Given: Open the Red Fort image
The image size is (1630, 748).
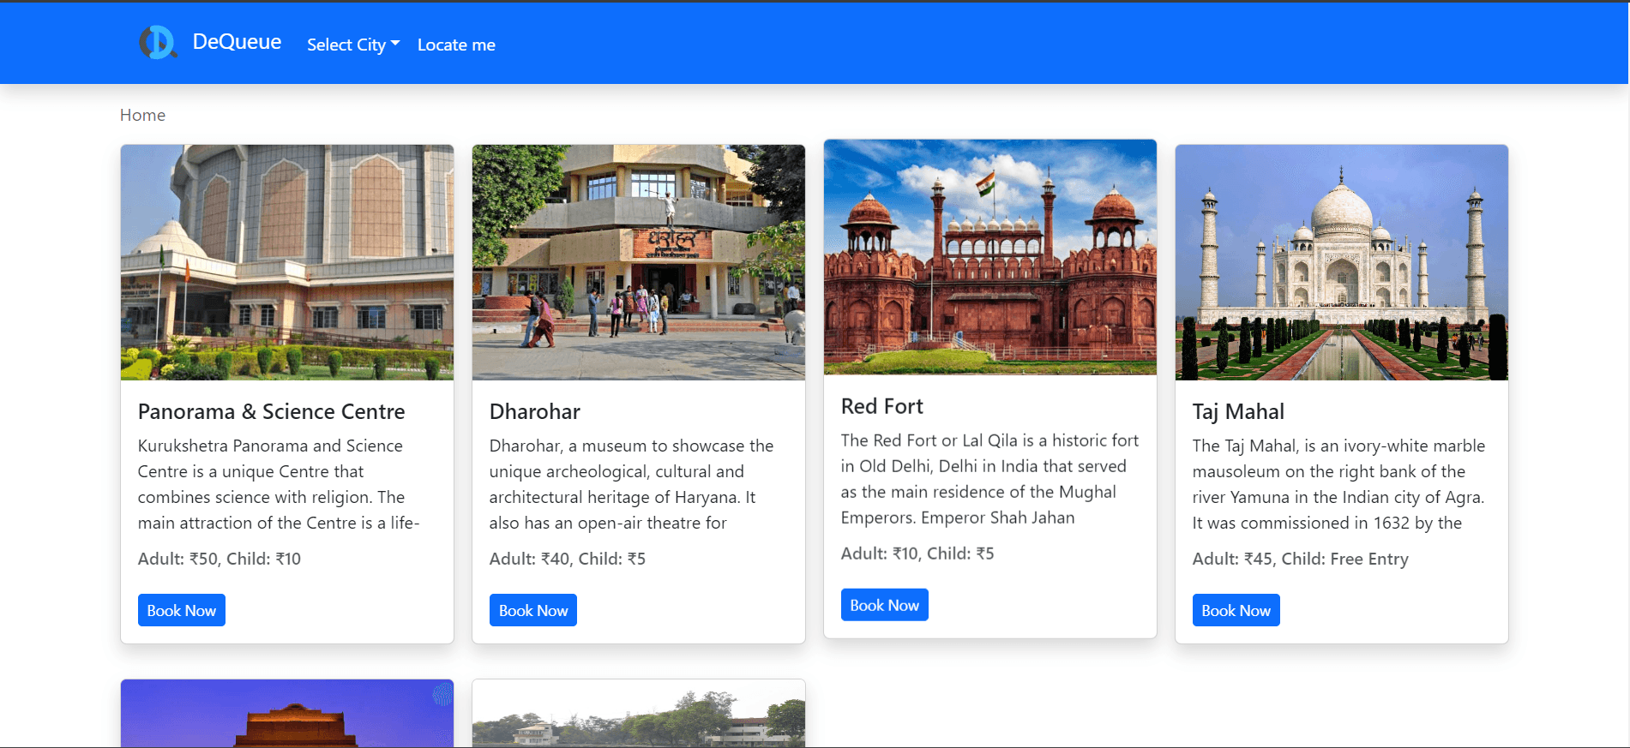Looking at the screenshot, I should [990, 257].
